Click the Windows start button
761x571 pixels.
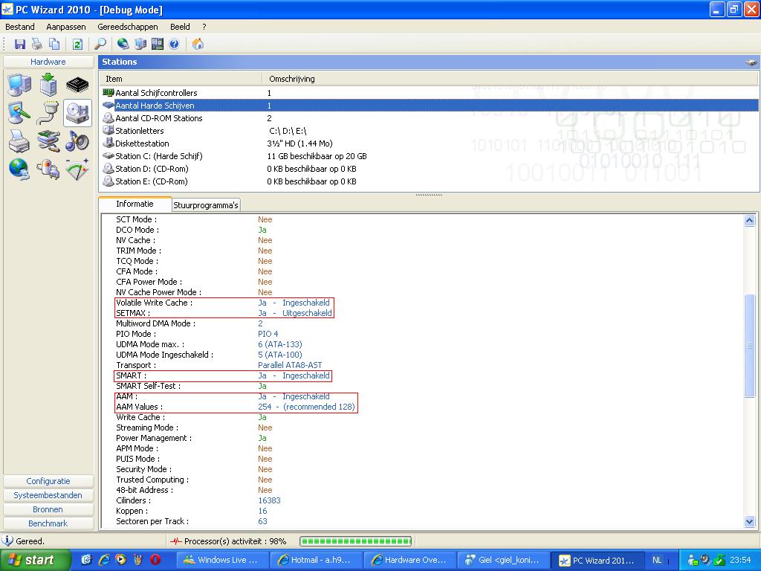36,560
